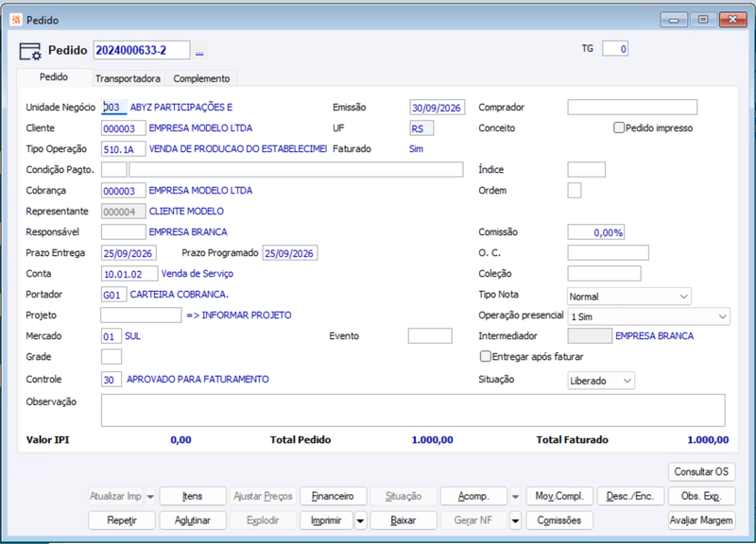Enable the Entregar após faturar checkbox
Screen dimensions: 756x544
pyautogui.click(x=485, y=357)
